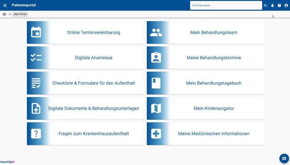Open the help question mark icon
290x165 pixels.
[279, 5]
